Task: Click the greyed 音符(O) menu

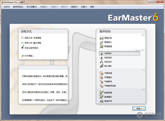Action: tap(64, 7)
